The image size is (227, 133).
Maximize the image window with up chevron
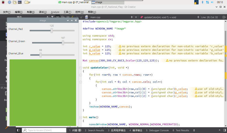[x=72, y=20]
